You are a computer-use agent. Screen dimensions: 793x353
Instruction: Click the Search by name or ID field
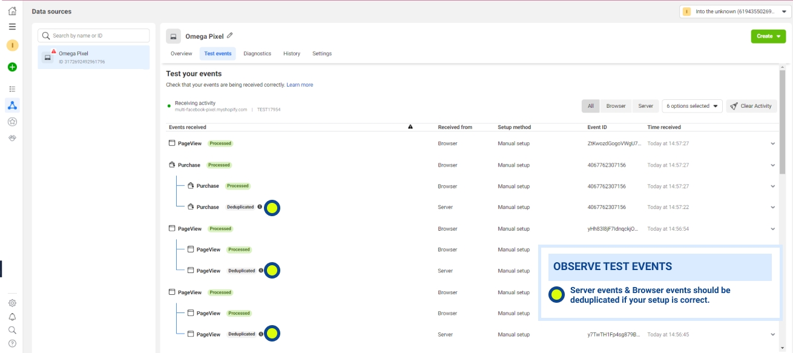[94, 36]
